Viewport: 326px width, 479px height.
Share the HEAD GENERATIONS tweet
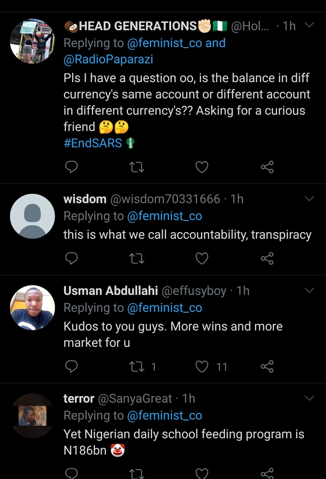[267, 168]
